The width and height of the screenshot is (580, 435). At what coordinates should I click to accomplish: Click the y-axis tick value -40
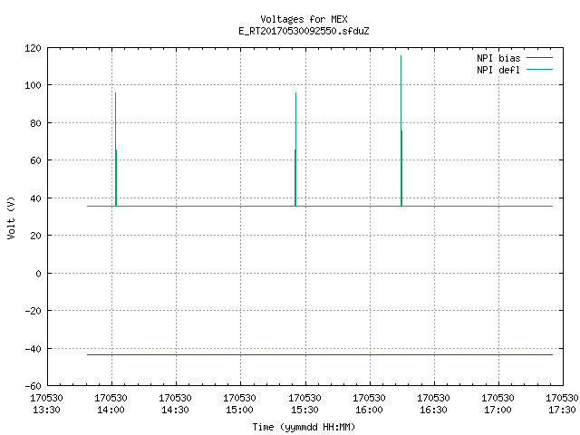(33, 349)
